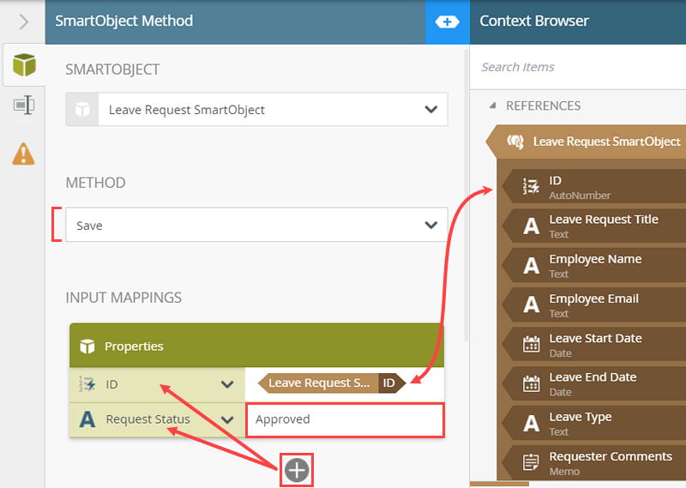
Task: Click the SmartObject Method panel title
Action: 123,21
